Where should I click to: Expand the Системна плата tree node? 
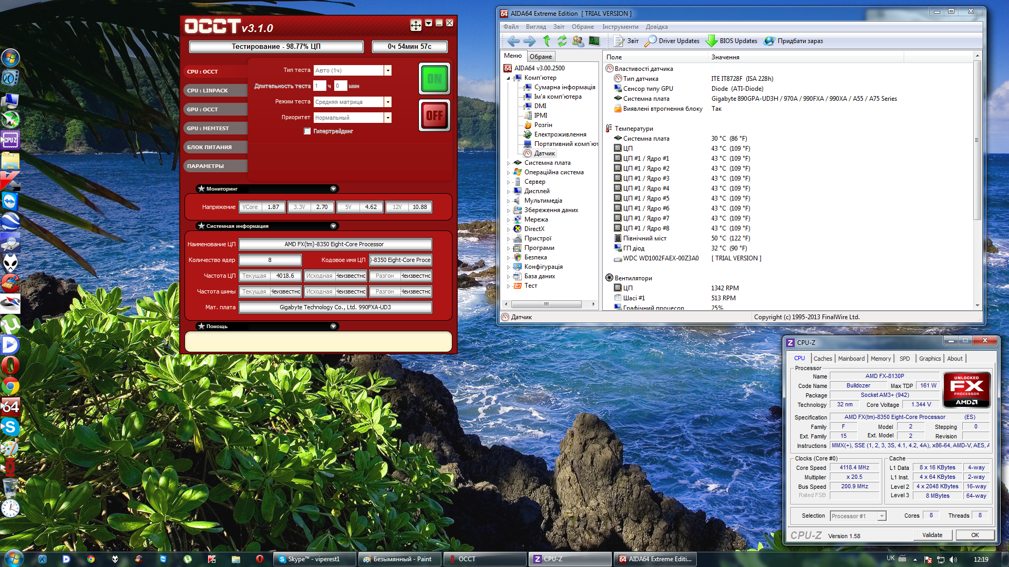tap(508, 163)
